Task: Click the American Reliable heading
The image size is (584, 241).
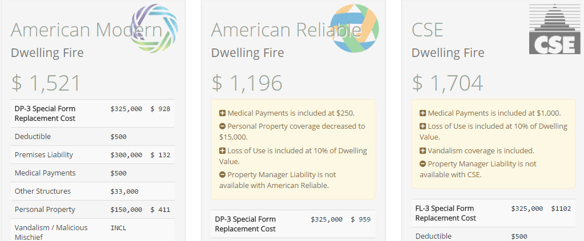Action: [285, 30]
